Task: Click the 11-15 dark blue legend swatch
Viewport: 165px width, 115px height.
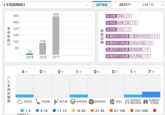Action: pos(54,111)
